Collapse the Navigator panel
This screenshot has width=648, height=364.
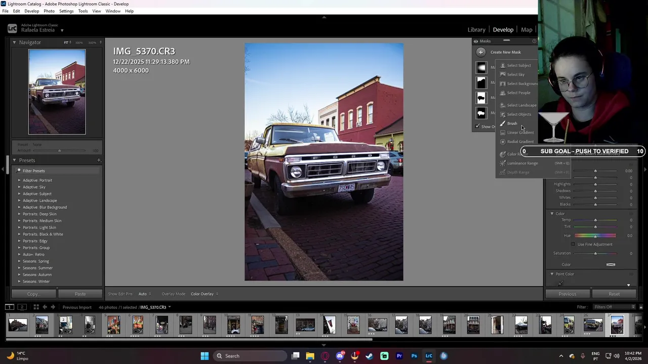point(14,42)
